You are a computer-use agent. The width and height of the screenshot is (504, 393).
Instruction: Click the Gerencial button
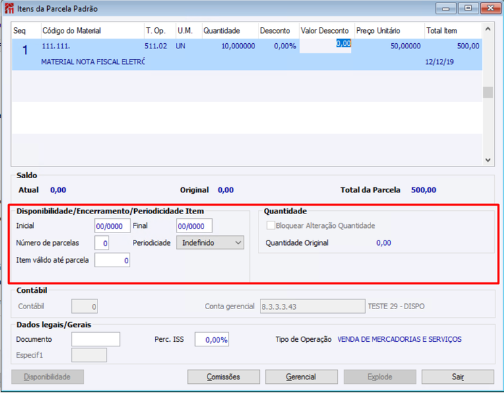(x=301, y=377)
